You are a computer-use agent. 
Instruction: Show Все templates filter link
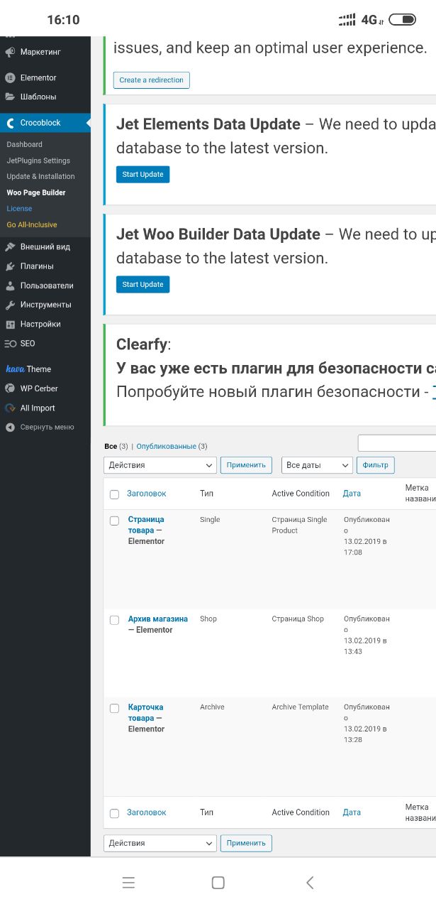111,447
